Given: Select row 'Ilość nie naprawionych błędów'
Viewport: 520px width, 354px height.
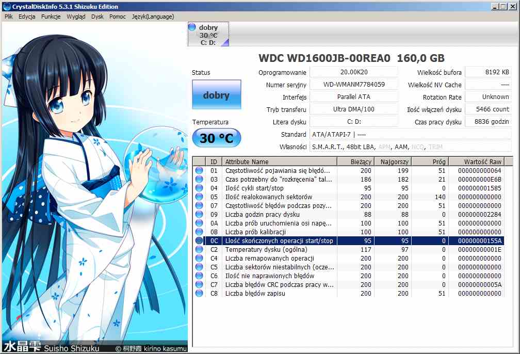Looking at the screenshot, I should pos(348,276).
